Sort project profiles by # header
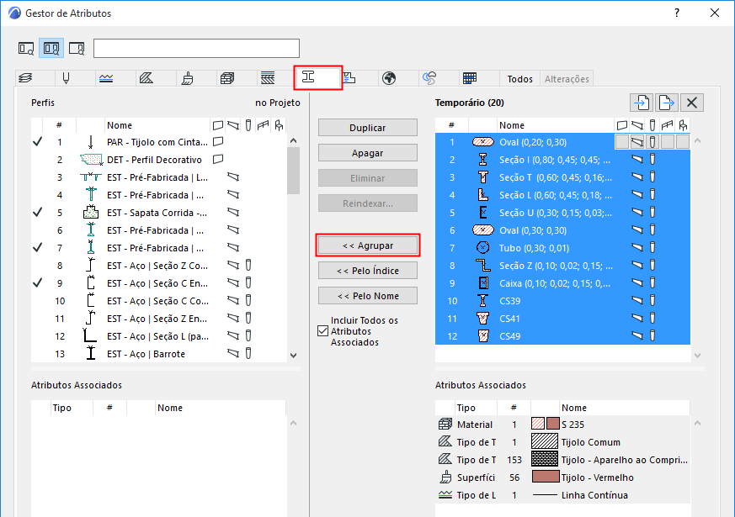Screen dimensions: 735x517 point(59,125)
